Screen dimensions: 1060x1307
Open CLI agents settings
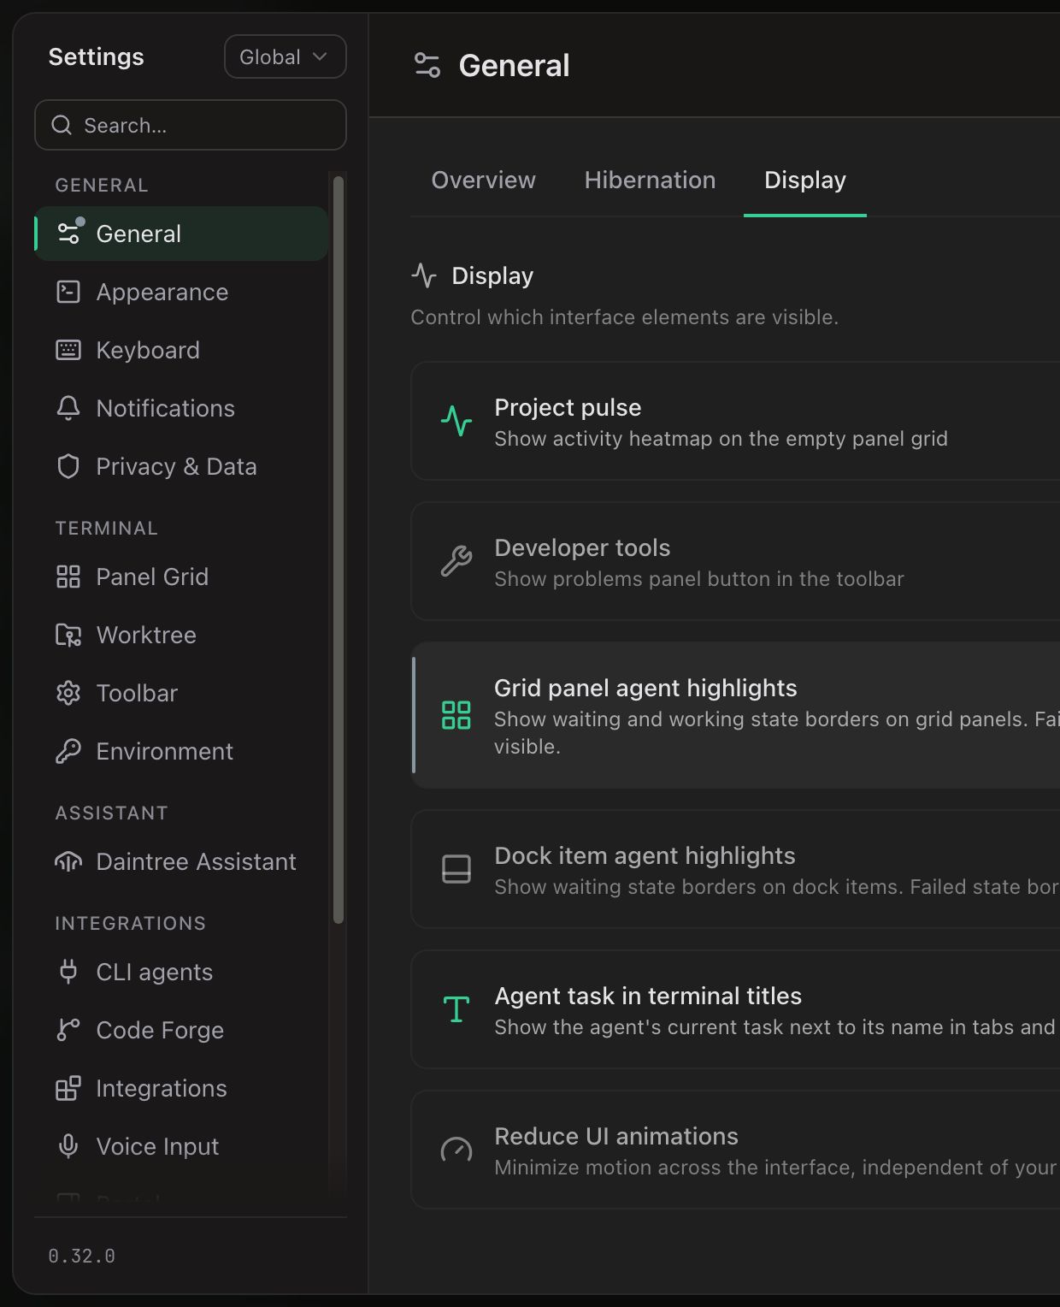181,972
